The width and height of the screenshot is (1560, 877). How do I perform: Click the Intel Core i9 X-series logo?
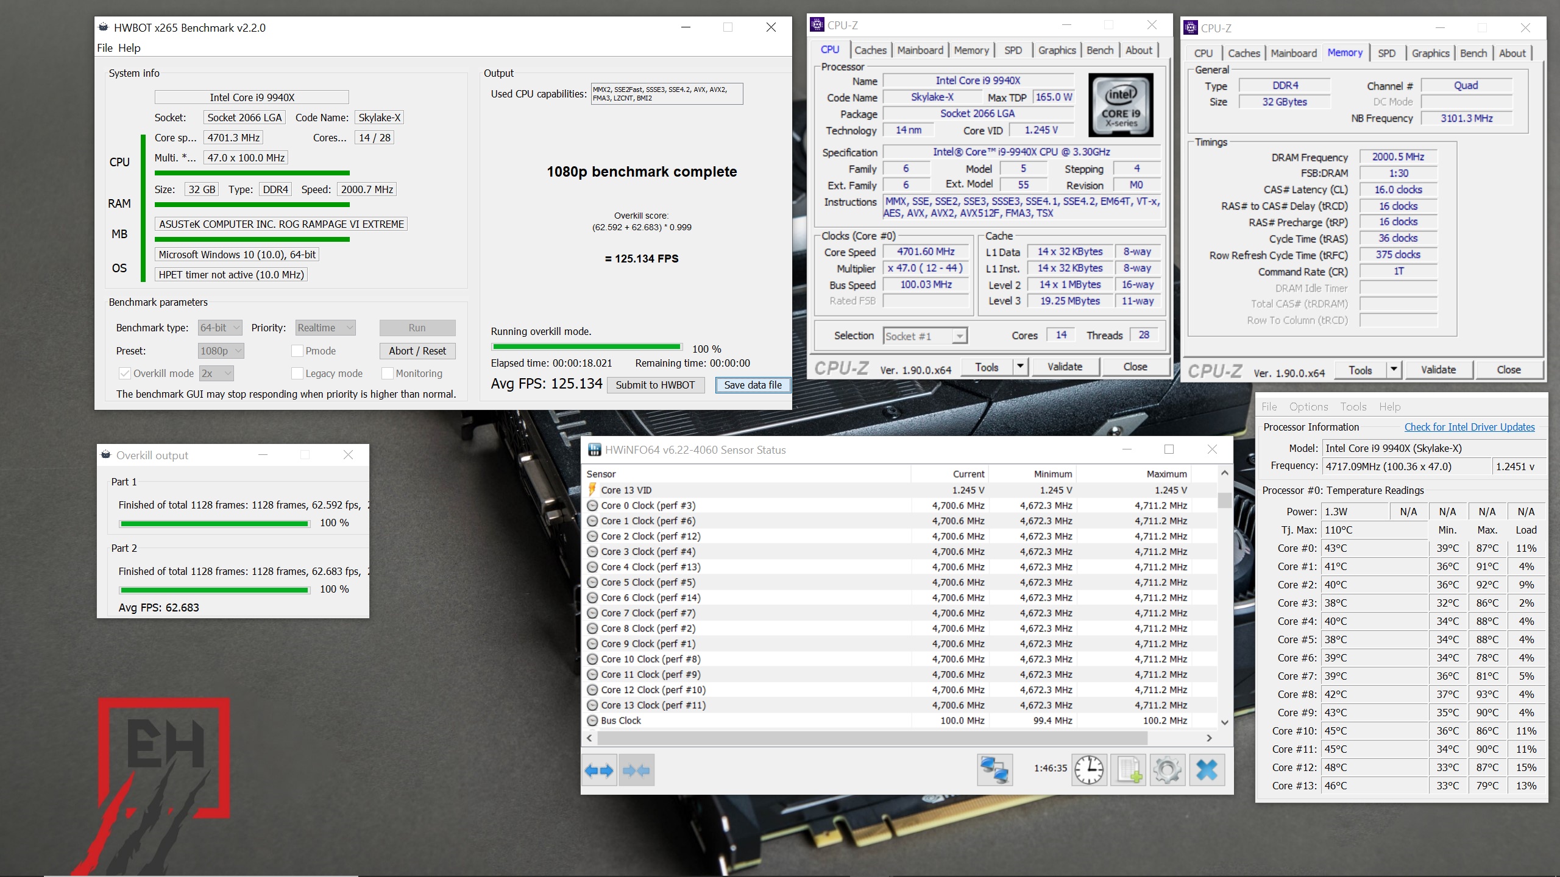click(x=1121, y=104)
